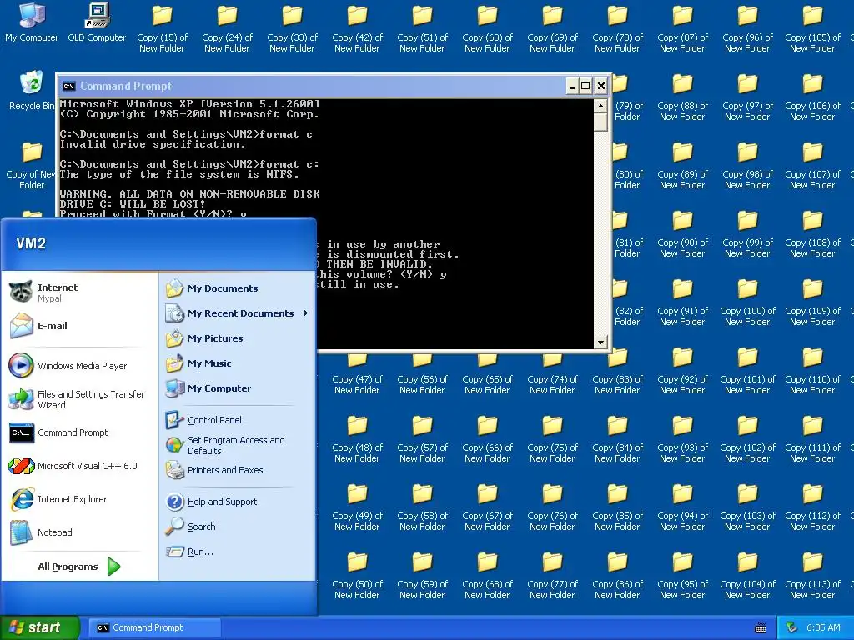
Task: Open Help and Support
Action: (237, 502)
